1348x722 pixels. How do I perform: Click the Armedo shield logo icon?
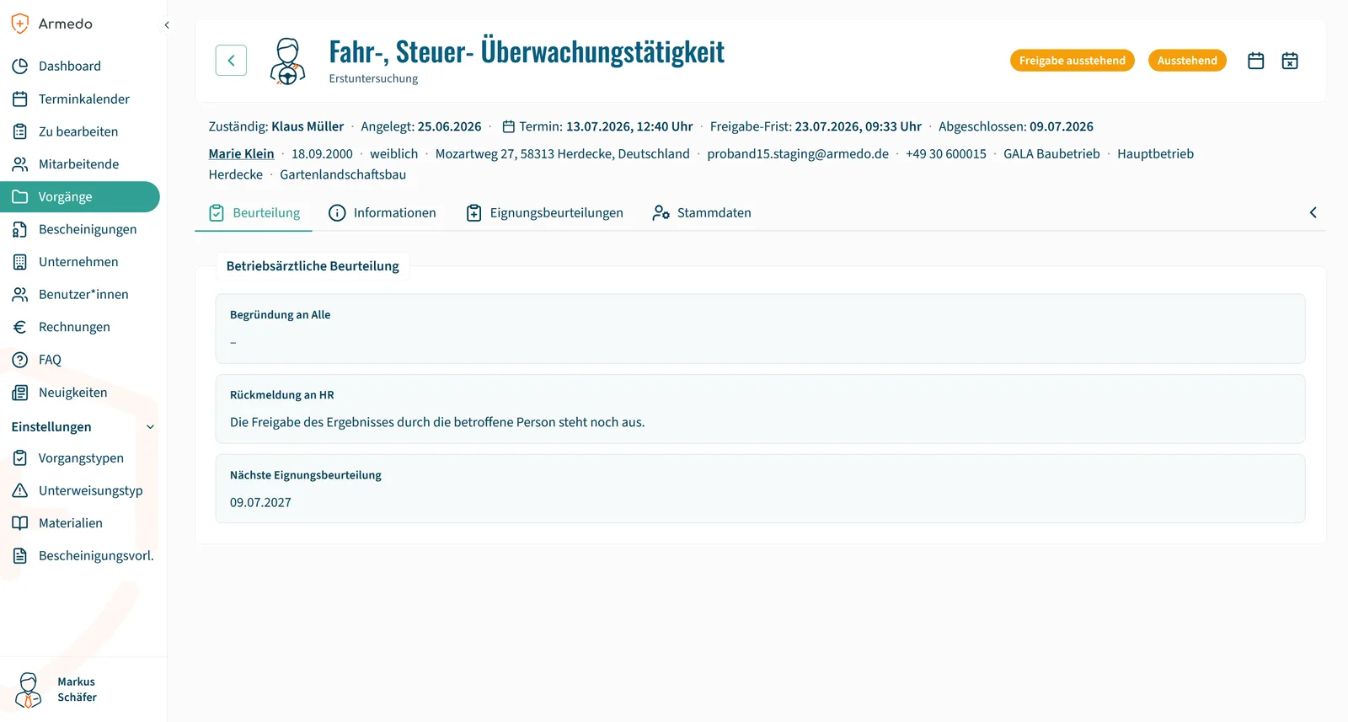click(20, 24)
